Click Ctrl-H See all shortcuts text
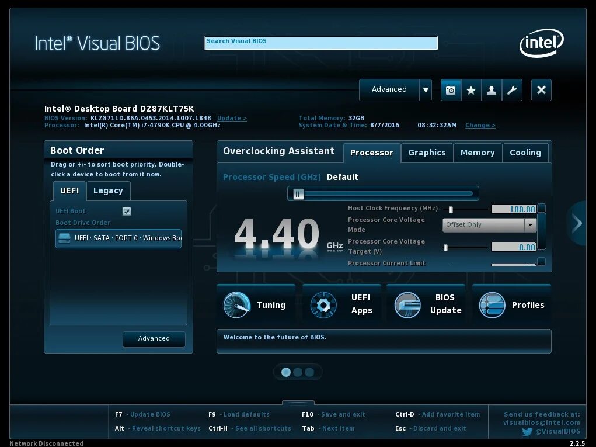The image size is (596, 447). coord(250,429)
